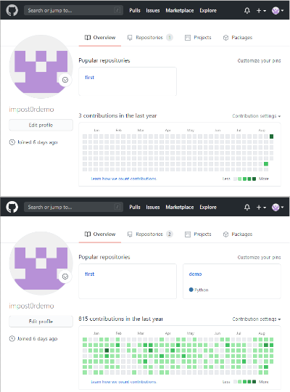The image size is (290, 392).
Task: Click 'Customize your pins' on the 3-contributions page
Action: tap(259, 60)
